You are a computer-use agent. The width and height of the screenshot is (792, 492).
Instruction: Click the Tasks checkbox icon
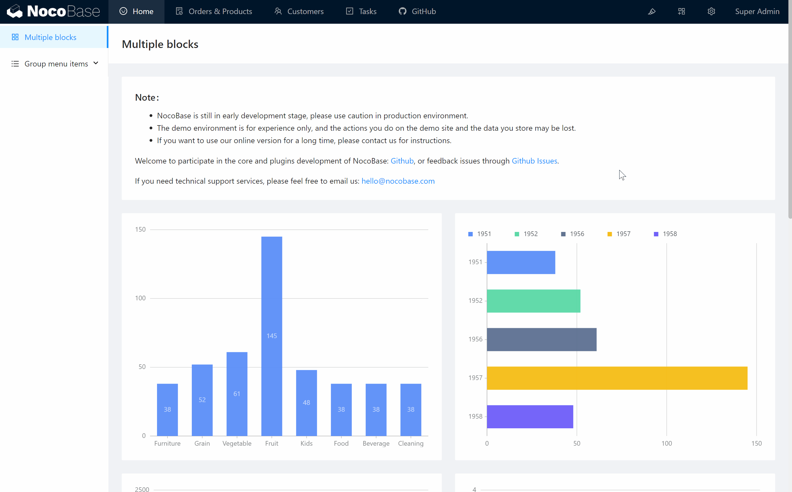coord(350,11)
